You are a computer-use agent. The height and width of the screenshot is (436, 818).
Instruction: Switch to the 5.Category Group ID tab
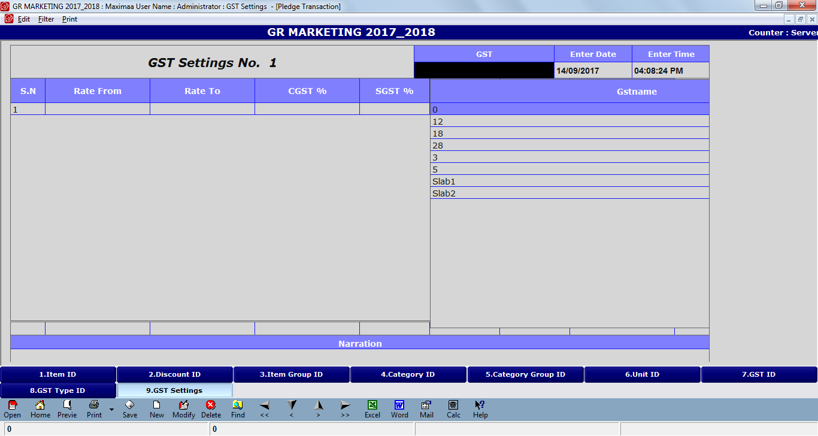pos(525,374)
